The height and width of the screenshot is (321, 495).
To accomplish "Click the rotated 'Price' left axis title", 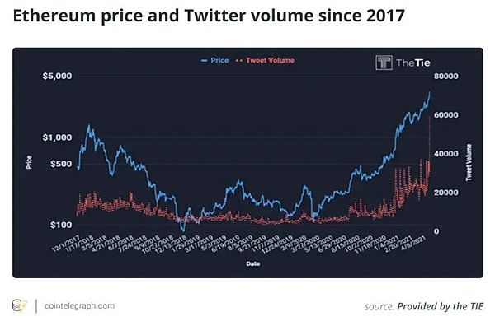I will click(29, 162).
